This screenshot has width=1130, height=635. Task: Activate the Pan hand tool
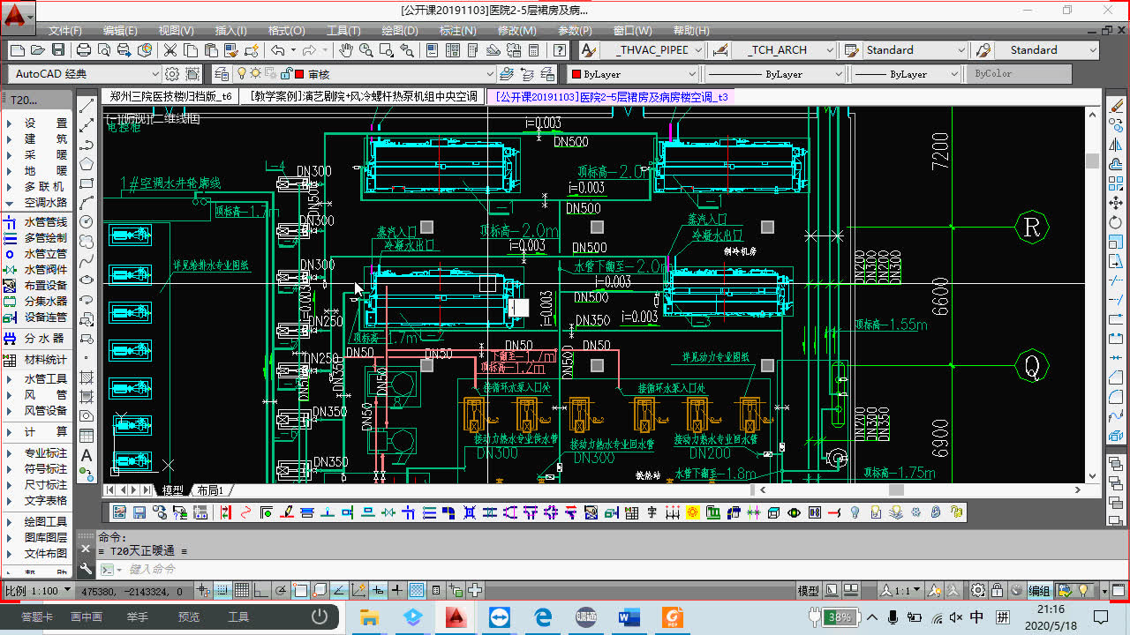[x=346, y=50]
